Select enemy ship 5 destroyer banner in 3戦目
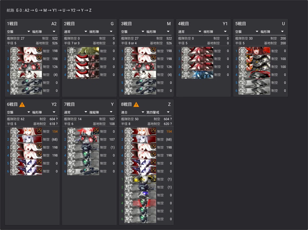The height and width of the screenshot is (230, 308). tap(140, 83)
